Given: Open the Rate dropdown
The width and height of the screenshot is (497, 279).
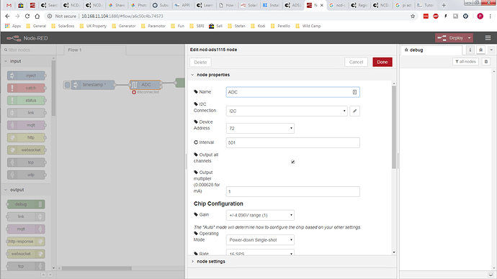Looking at the screenshot, I should pyautogui.click(x=260, y=252).
